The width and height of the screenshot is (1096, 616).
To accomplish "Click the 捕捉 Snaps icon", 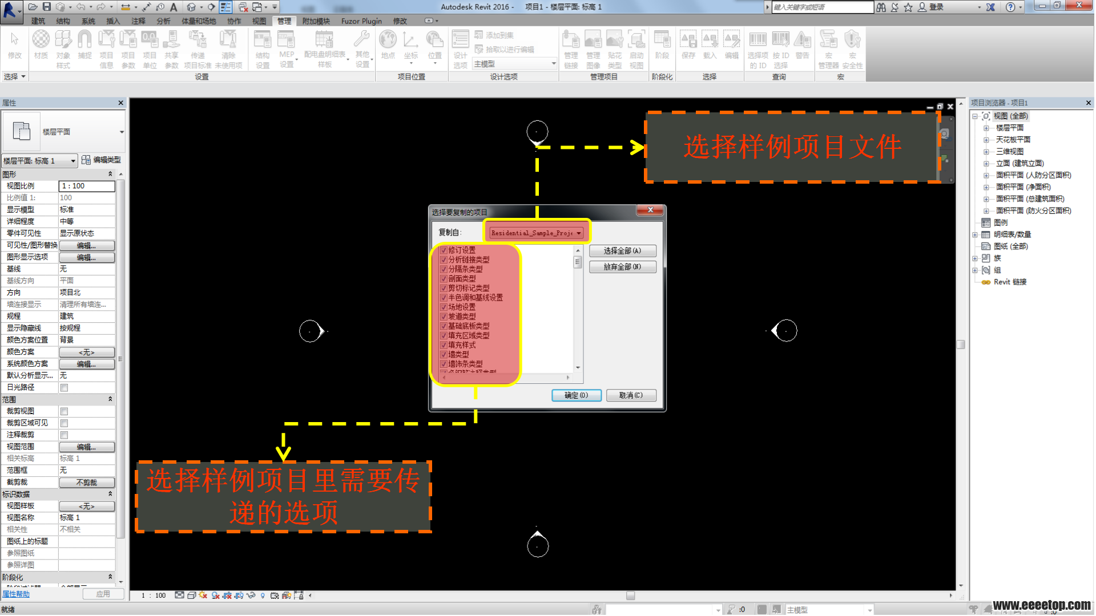I will pyautogui.click(x=84, y=45).
